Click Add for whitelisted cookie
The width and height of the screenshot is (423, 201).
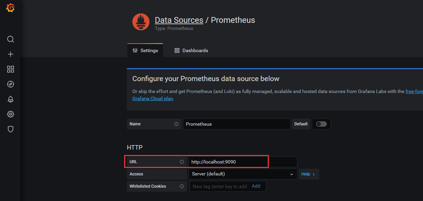[x=256, y=186]
